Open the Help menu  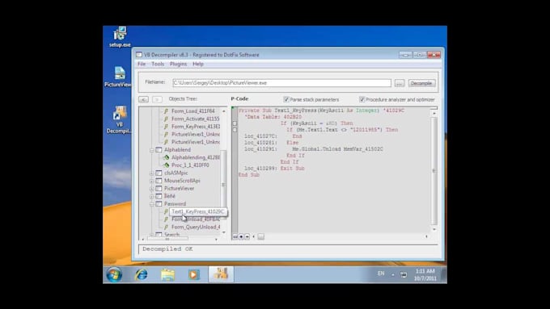tap(198, 64)
